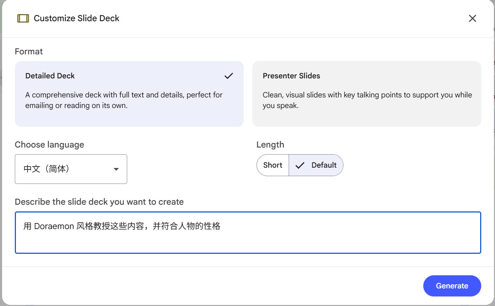Click the Customize Slide Deck title text
Screen dimensions: 495x306
point(77,18)
